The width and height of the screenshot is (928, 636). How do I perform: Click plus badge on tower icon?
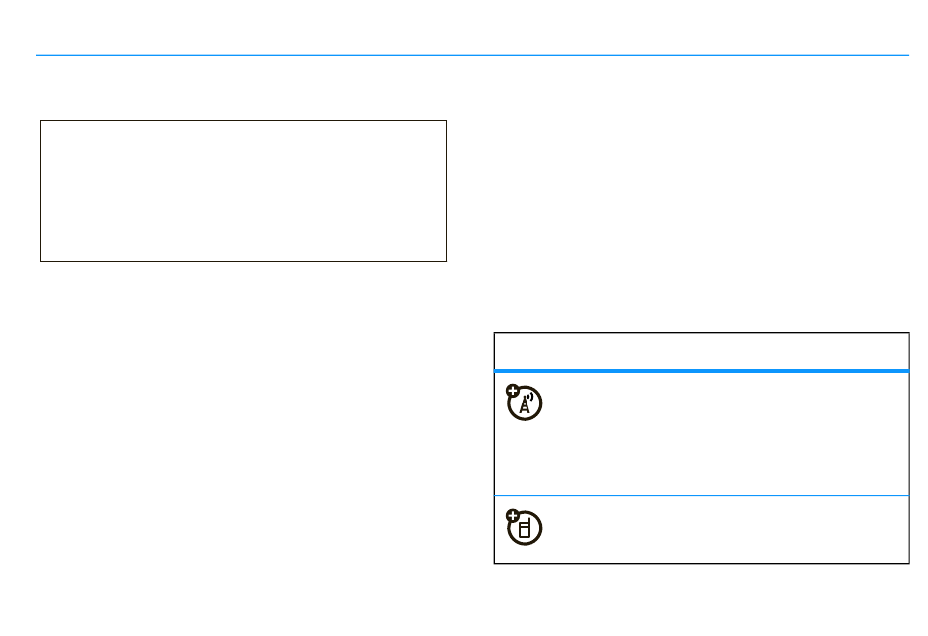click(513, 391)
